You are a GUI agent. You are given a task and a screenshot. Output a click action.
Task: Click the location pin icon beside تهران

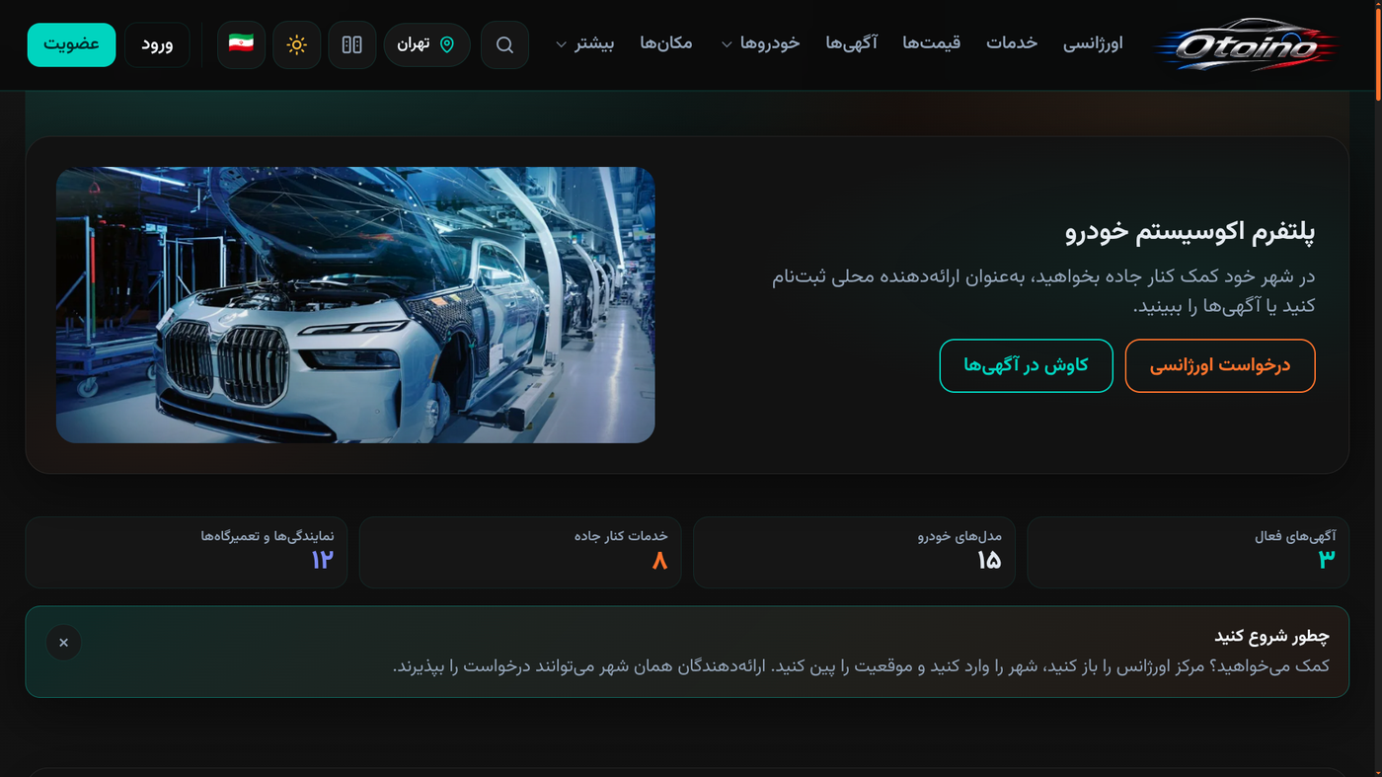pos(447,44)
